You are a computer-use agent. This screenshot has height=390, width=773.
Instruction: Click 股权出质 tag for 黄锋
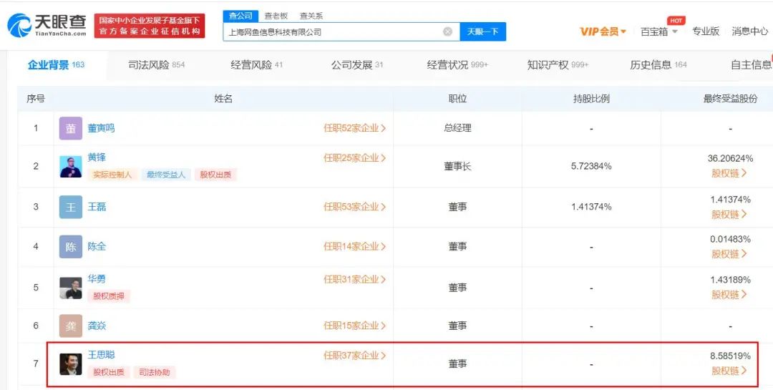[x=215, y=175]
